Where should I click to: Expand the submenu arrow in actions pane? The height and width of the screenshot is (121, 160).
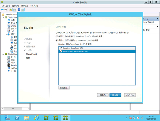(157, 26)
